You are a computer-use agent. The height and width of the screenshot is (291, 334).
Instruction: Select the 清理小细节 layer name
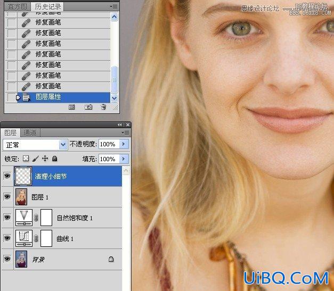(x=51, y=176)
